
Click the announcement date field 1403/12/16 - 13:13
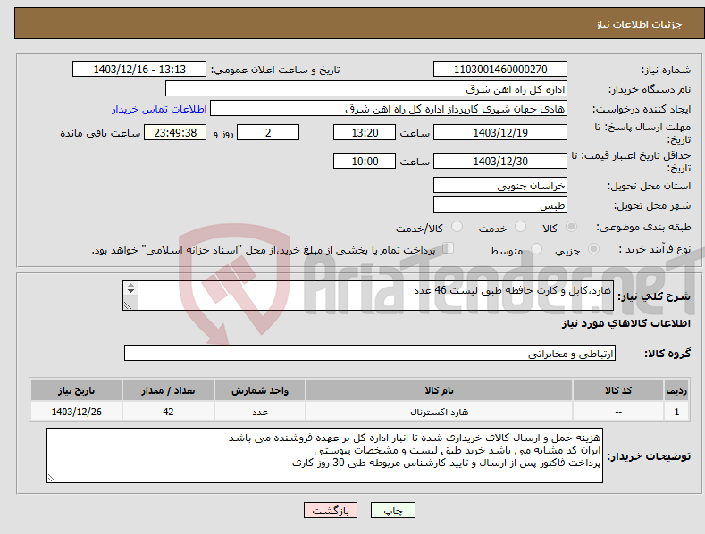click(x=139, y=70)
